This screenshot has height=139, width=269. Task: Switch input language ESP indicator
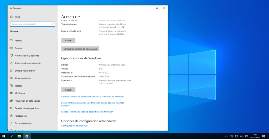[x=246, y=136]
